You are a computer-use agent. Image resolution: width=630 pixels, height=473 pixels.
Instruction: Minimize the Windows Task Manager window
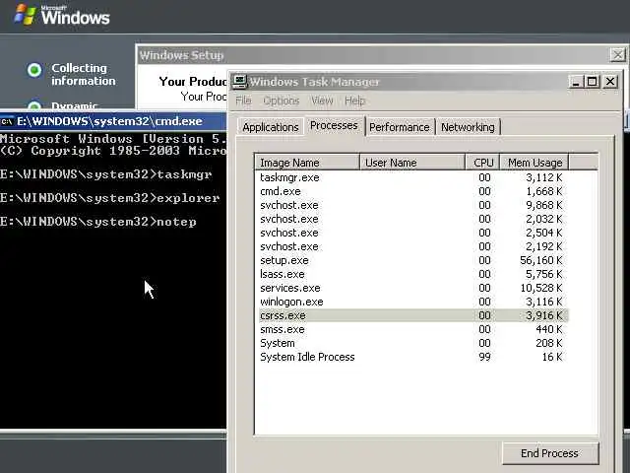click(576, 82)
